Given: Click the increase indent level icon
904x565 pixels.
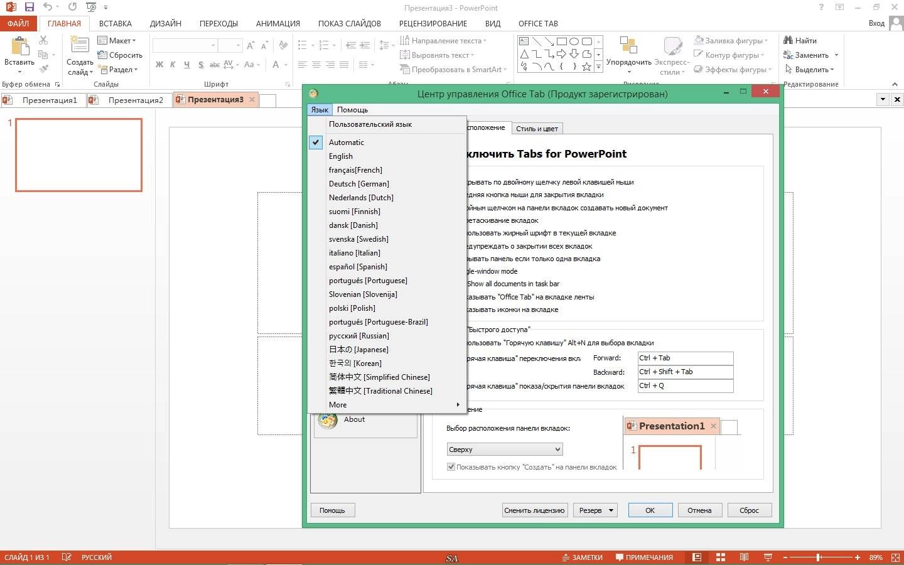Looking at the screenshot, I should (365, 45).
